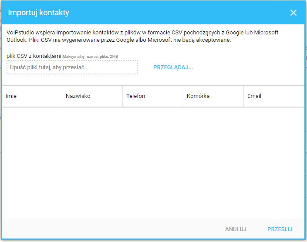Close the Importuj kontakty dialog with X
The height and width of the screenshot is (242, 307).
point(293,13)
